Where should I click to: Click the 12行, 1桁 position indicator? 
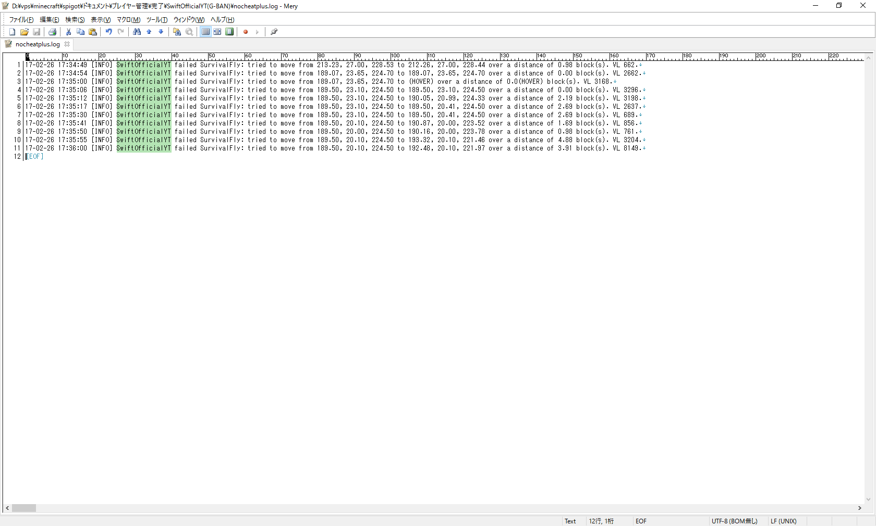(601, 521)
